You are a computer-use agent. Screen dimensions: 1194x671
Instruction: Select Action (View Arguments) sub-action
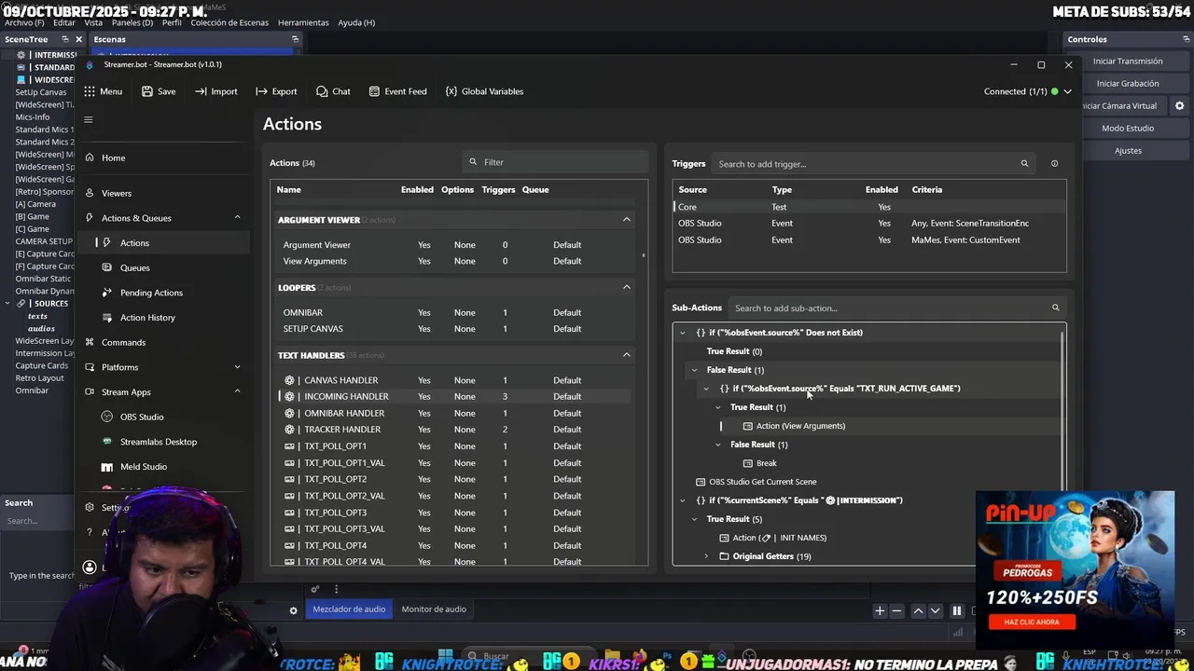[x=800, y=426]
